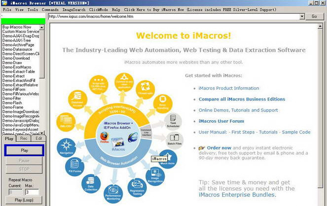The height and width of the screenshot is (206, 327).
Task: Click the Image Recognition circle icon
Action: (155, 176)
